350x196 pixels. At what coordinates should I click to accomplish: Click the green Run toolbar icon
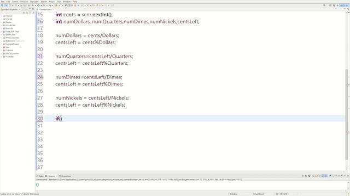click(x=38, y=5)
